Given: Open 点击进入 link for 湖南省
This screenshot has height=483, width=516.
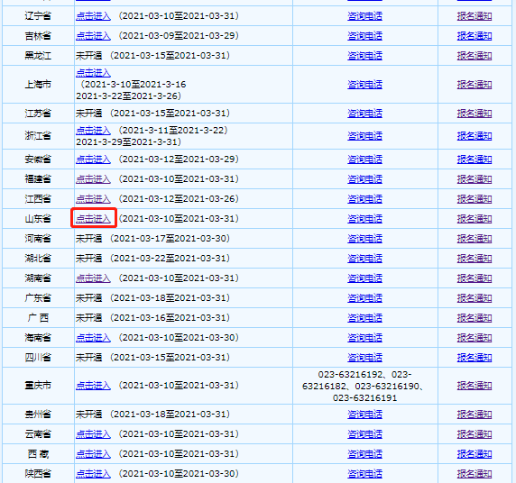Looking at the screenshot, I should pyautogui.click(x=93, y=278).
